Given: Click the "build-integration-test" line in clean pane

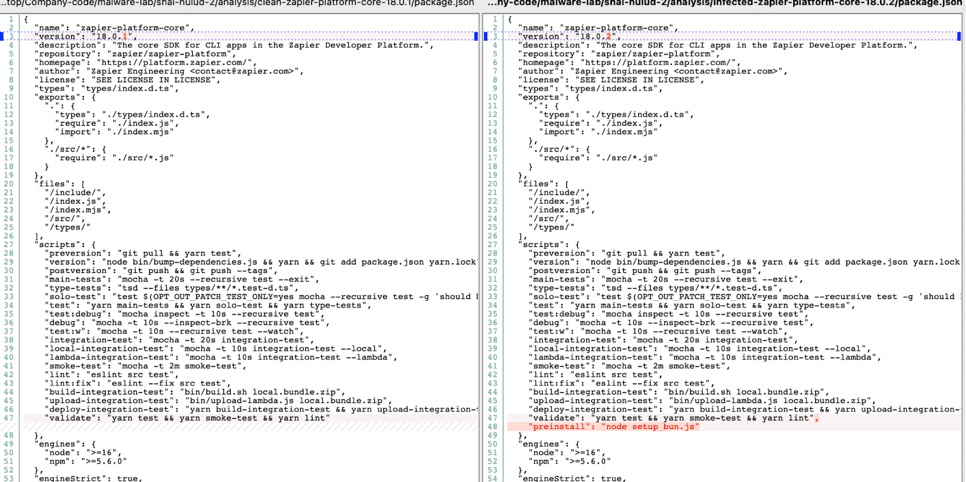Looking at the screenshot, I should click(195, 392).
